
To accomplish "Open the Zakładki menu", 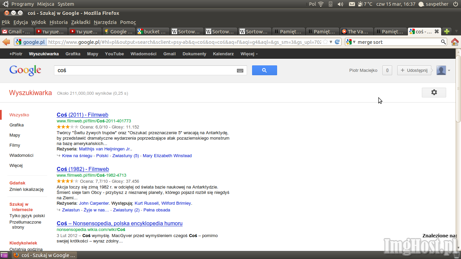I will point(81,22).
